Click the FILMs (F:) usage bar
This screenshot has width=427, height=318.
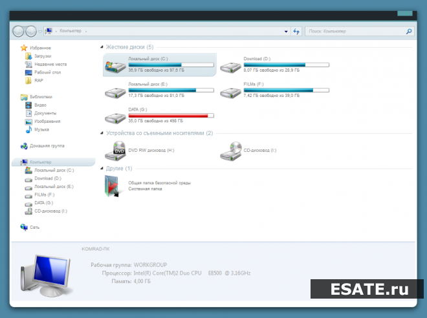point(286,90)
